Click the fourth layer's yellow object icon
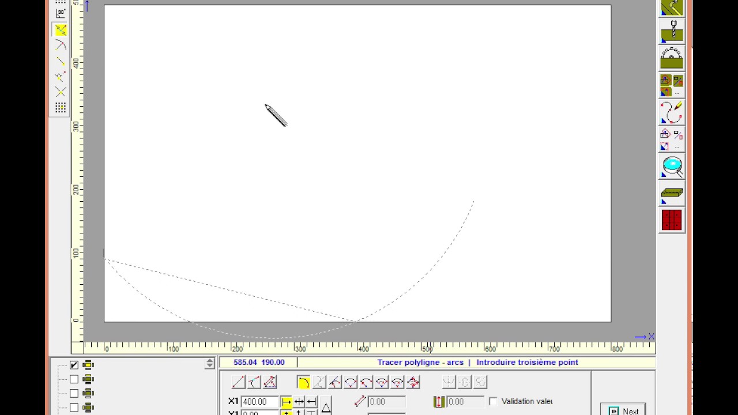The image size is (738, 415). tap(88, 408)
